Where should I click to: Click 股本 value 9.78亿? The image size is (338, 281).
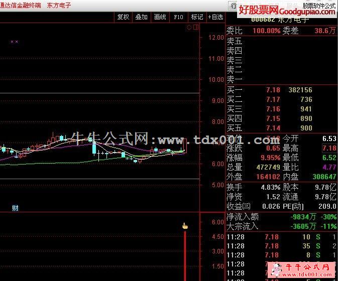(325, 187)
